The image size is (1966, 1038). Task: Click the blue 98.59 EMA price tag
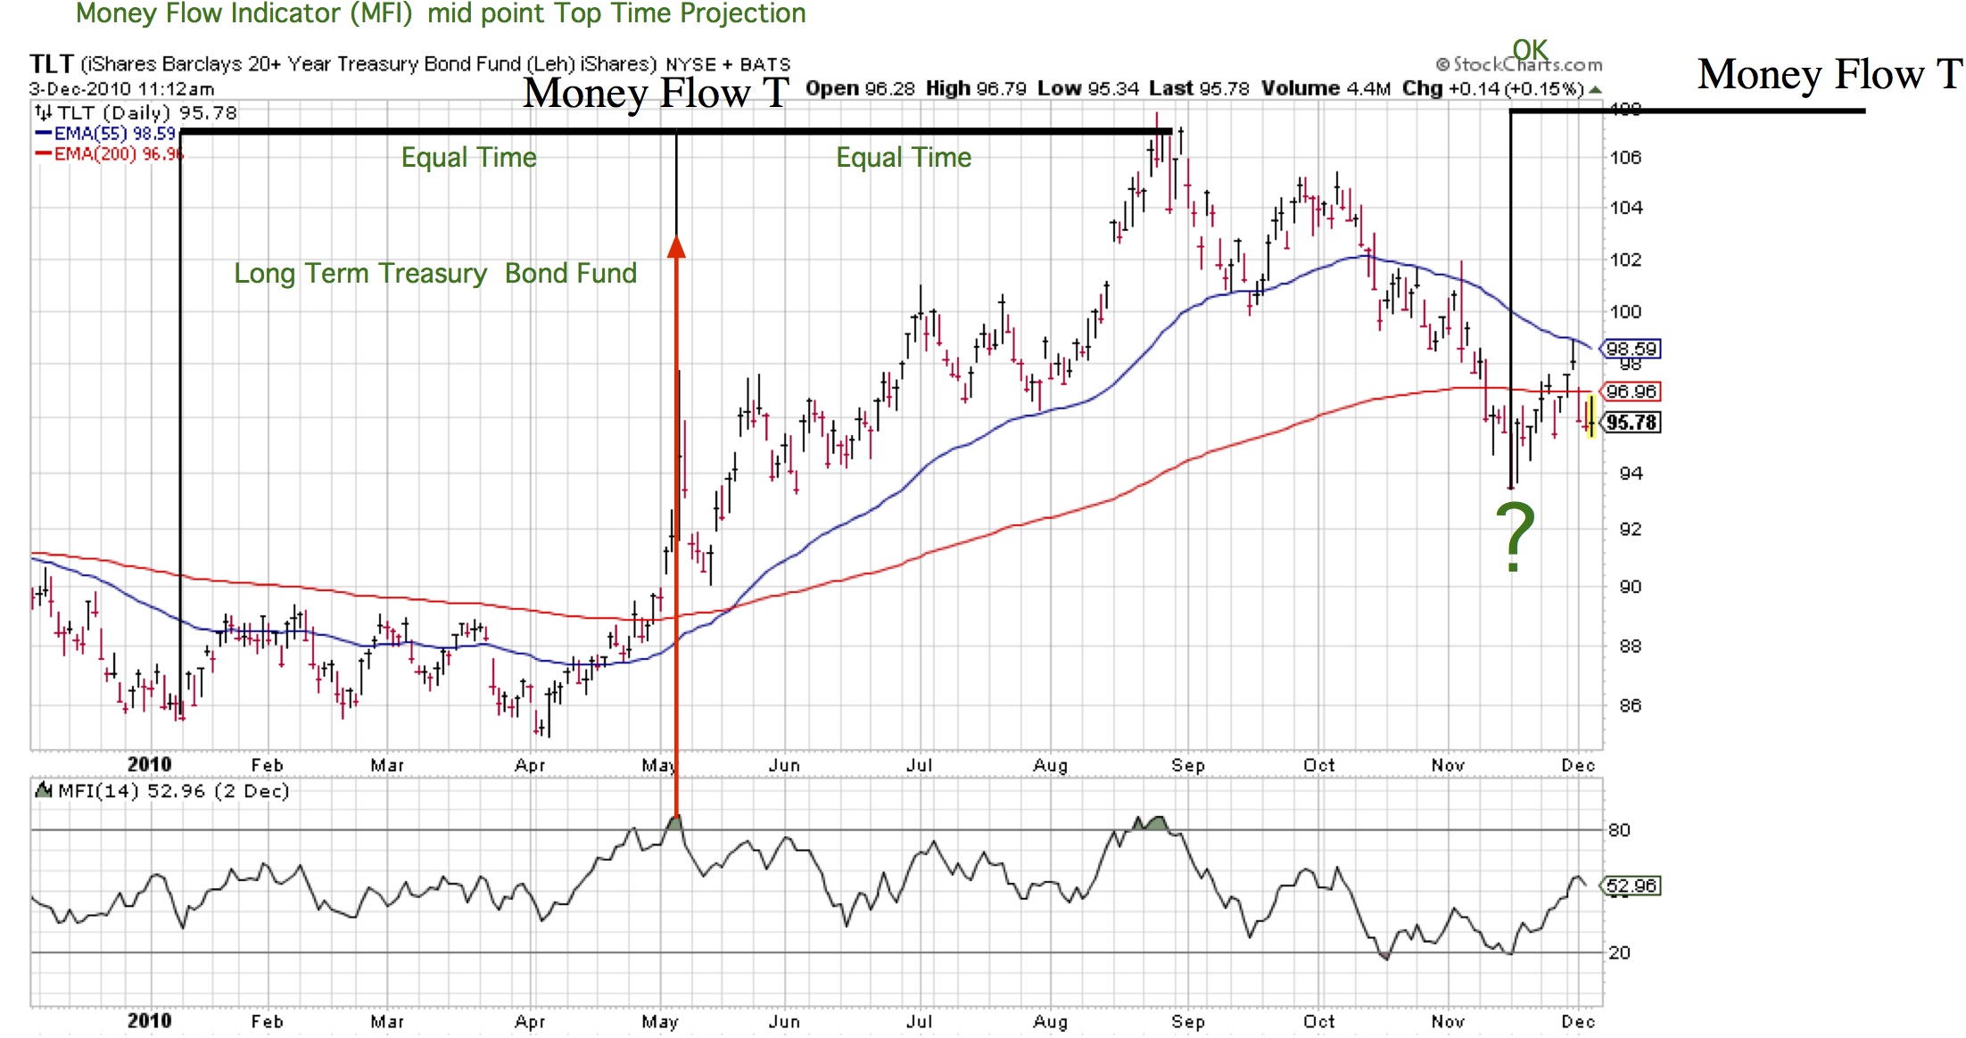pos(1631,349)
